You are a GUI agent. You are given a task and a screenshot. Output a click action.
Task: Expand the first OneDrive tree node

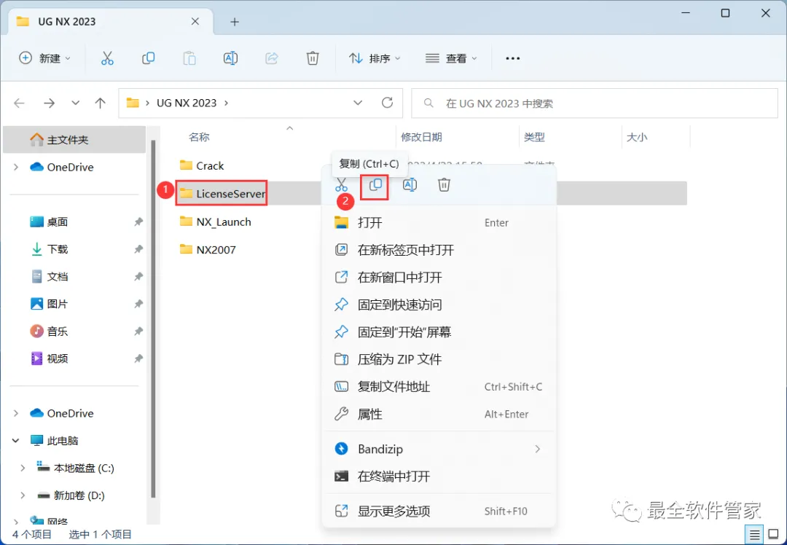coord(15,167)
